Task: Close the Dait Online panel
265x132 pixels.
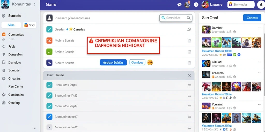Action: 189,76
